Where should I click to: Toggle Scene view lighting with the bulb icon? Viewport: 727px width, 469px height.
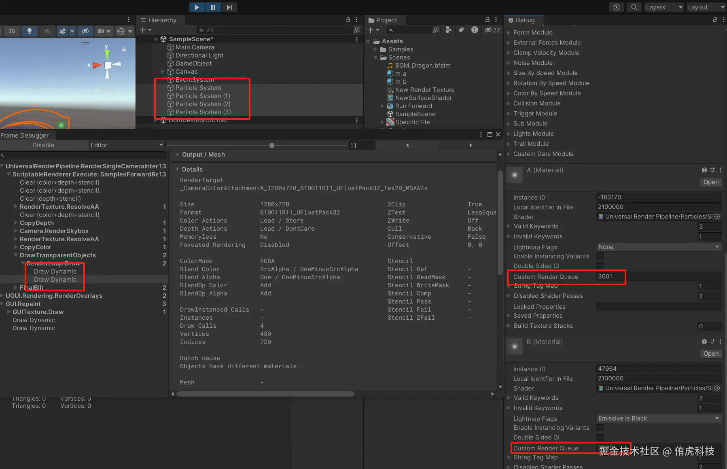pyautogui.click(x=29, y=31)
